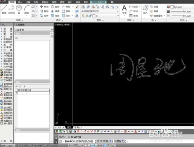Click the Linear dimension (线性) tool
Viewport: 194px width, 147px height.
[133, 7]
